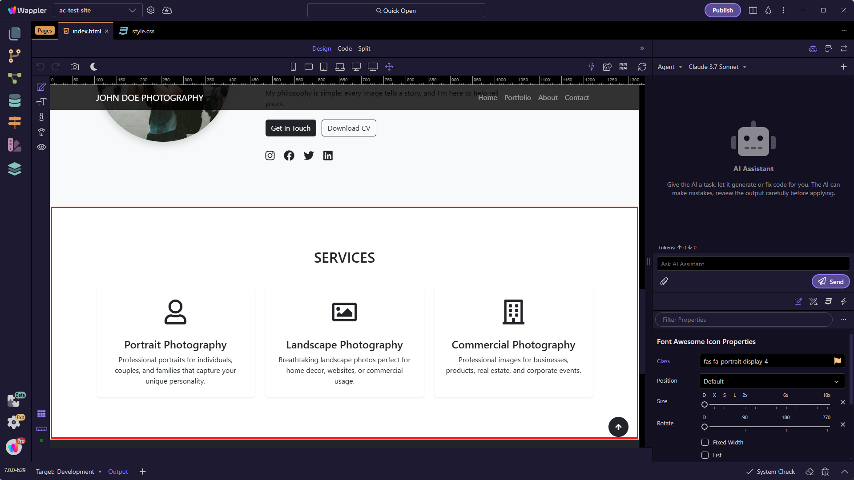Adjust the Size slider handle
The height and width of the screenshot is (480, 854).
tap(705, 404)
